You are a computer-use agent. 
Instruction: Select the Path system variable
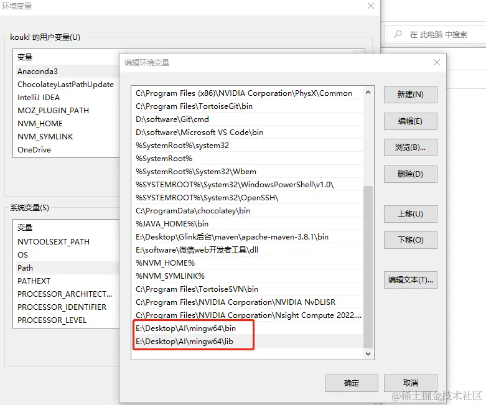(67, 268)
